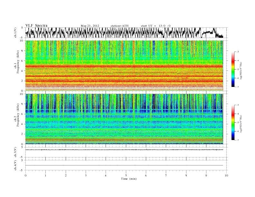Click the "ch.1(V)" waveform axis label

(15, 33)
